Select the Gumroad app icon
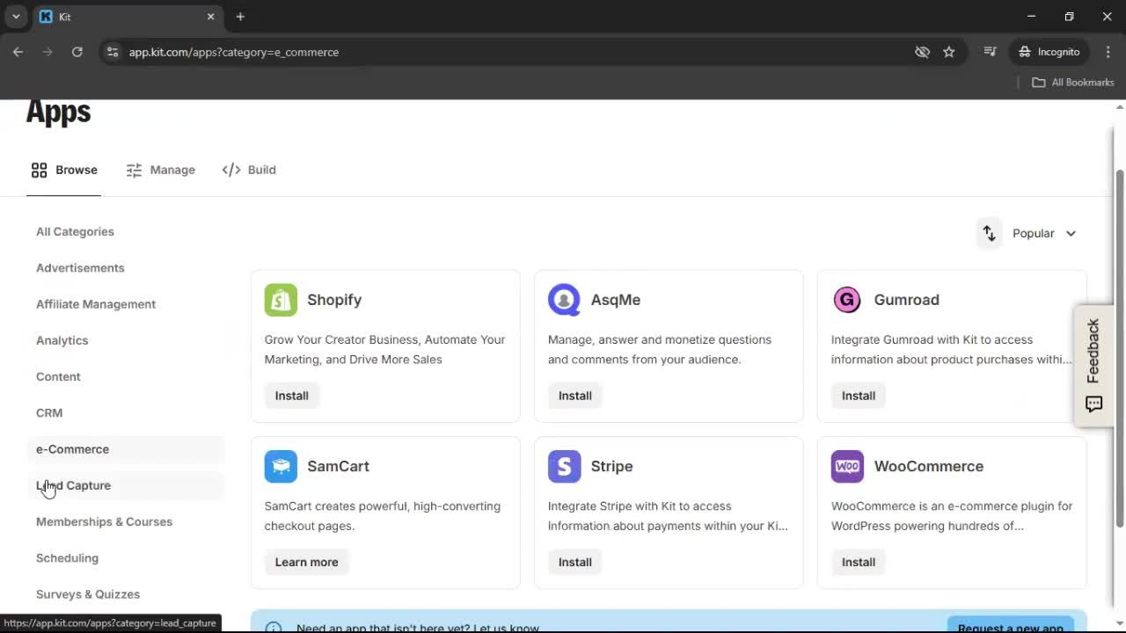Screen dimensions: 1126x633 pyautogui.click(x=846, y=299)
